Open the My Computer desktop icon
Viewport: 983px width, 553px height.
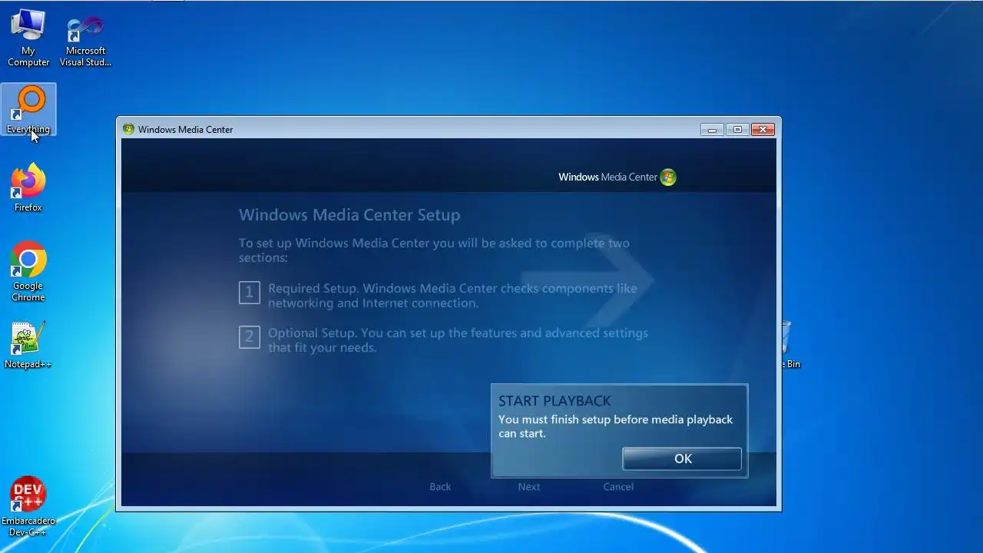(28, 38)
